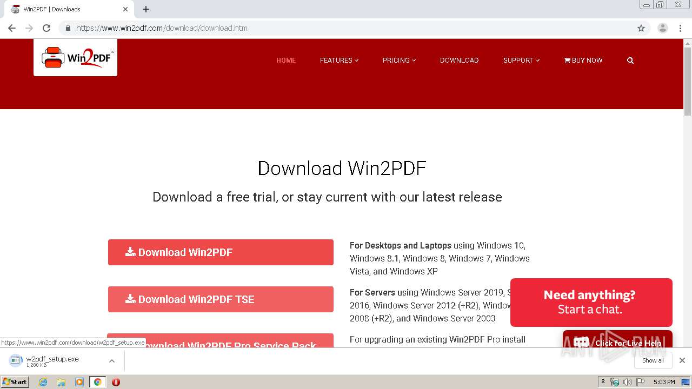
Task: Click the volume speaker tray icon
Action: tap(627, 382)
